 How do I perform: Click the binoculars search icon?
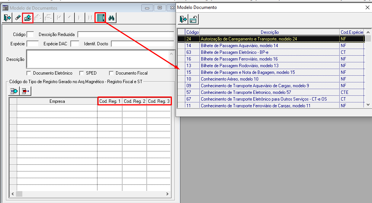[111, 17]
